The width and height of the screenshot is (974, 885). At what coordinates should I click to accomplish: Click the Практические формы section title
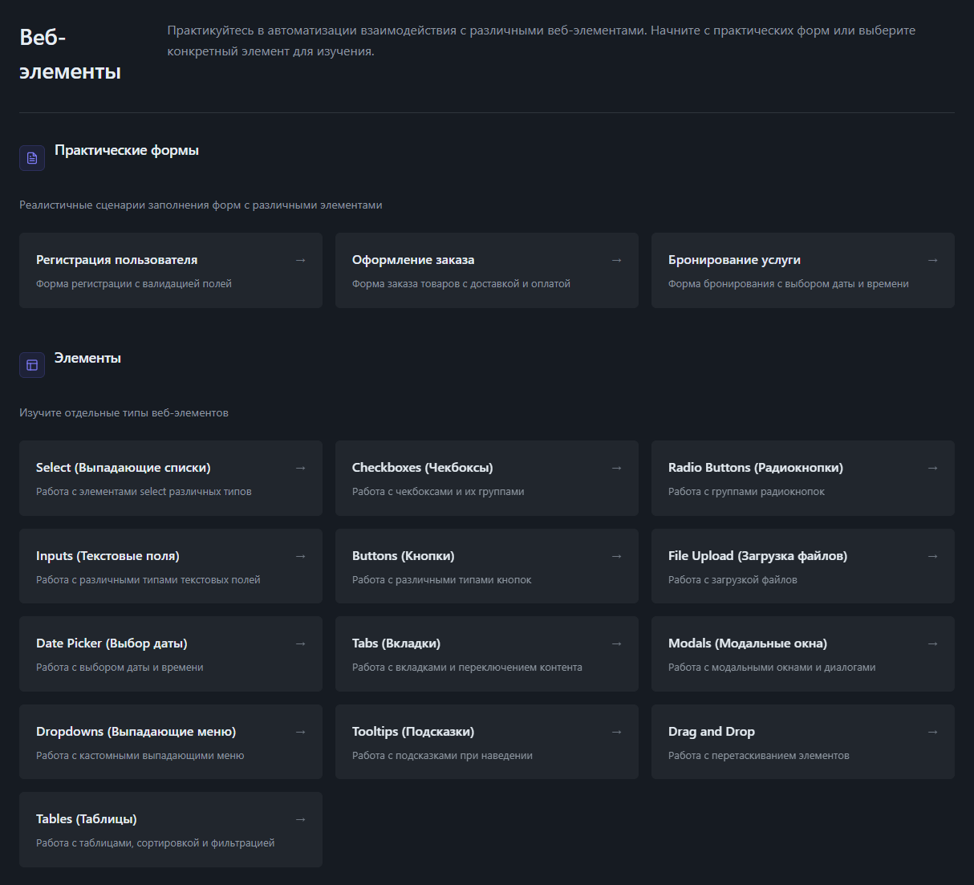click(127, 150)
